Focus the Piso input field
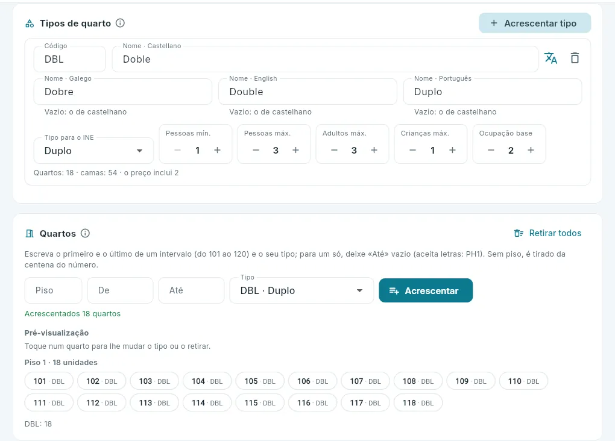The height and width of the screenshot is (441, 615). click(x=53, y=290)
